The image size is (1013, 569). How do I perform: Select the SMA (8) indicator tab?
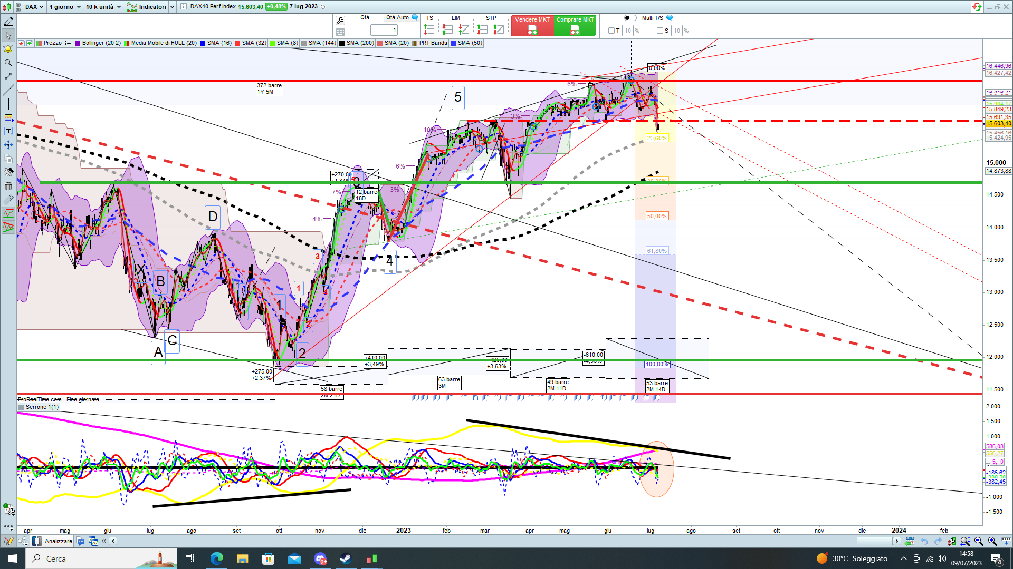click(284, 43)
